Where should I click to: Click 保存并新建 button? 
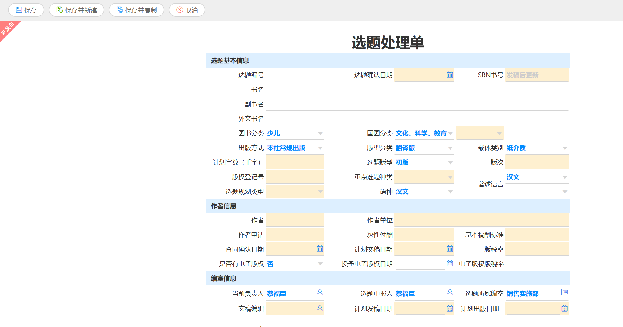[76, 10]
